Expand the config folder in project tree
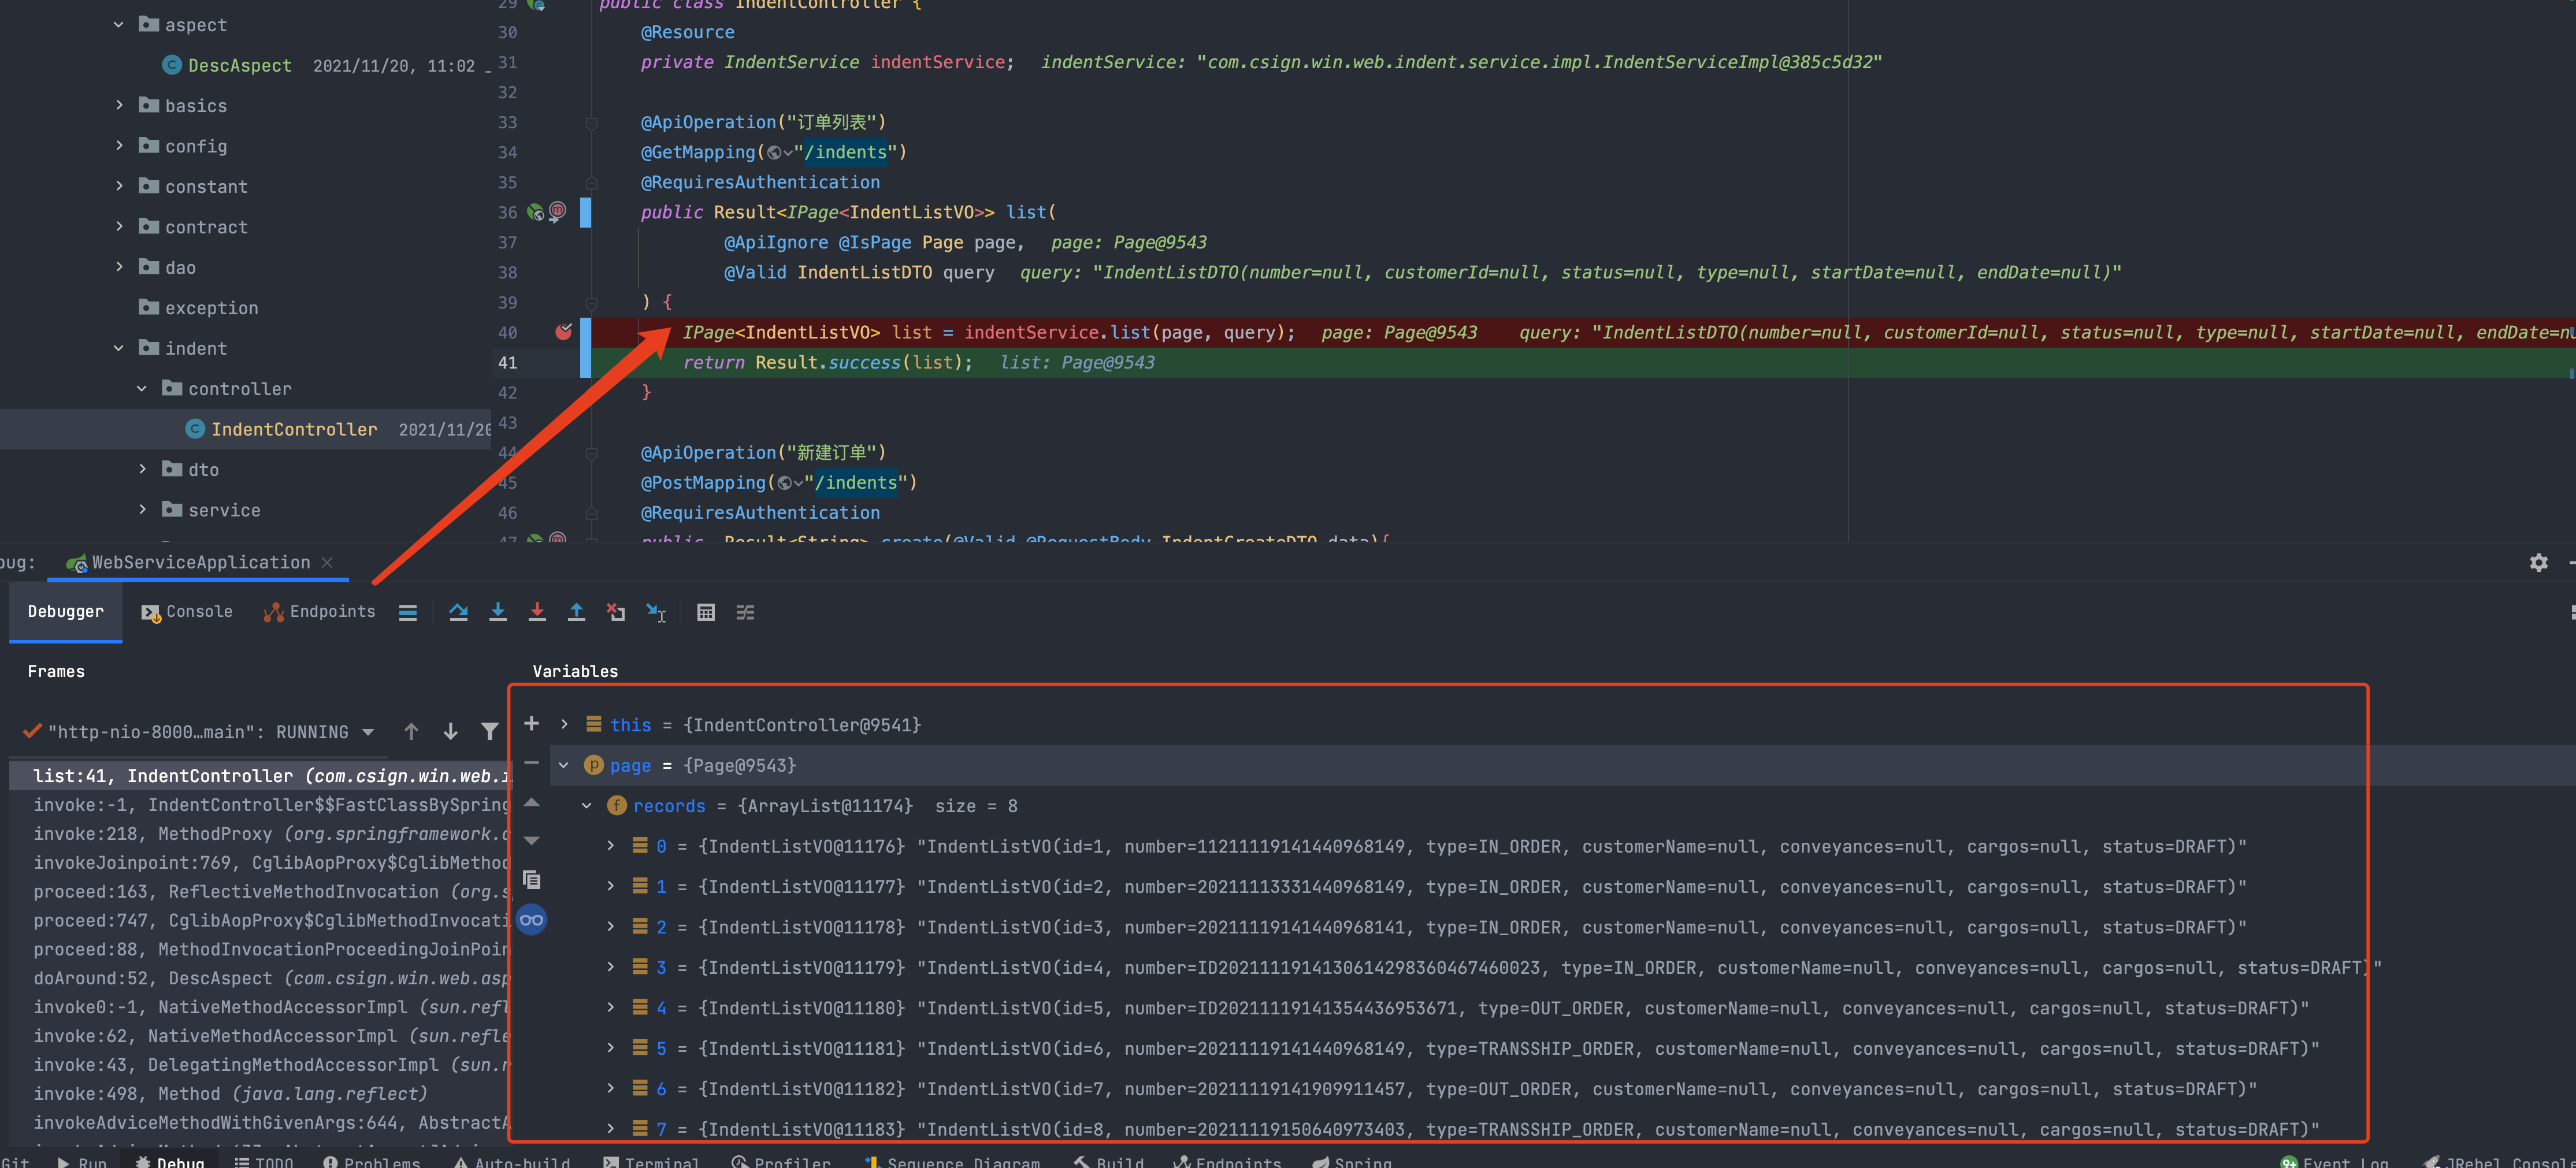 [x=119, y=146]
